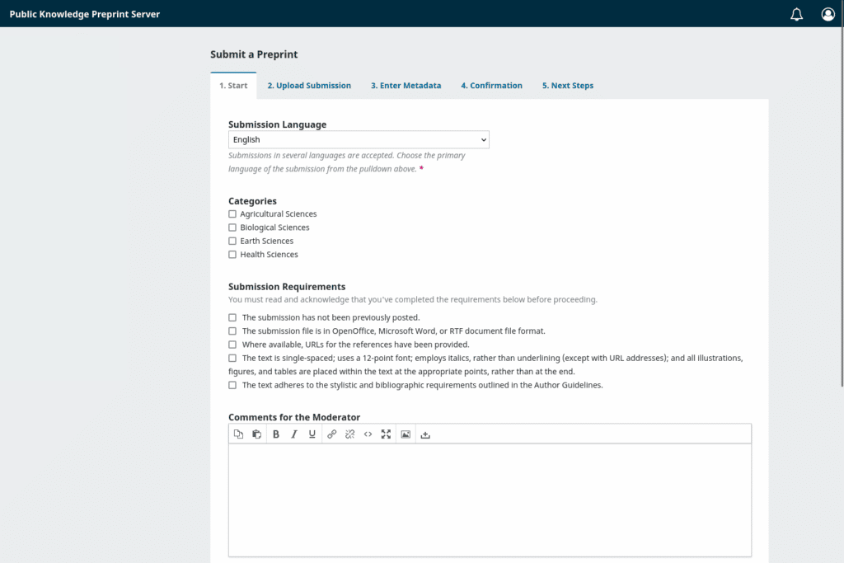
Task: Select the Biological Sciences checkbox
Action: pyautogui.click(x=232, y=227)
